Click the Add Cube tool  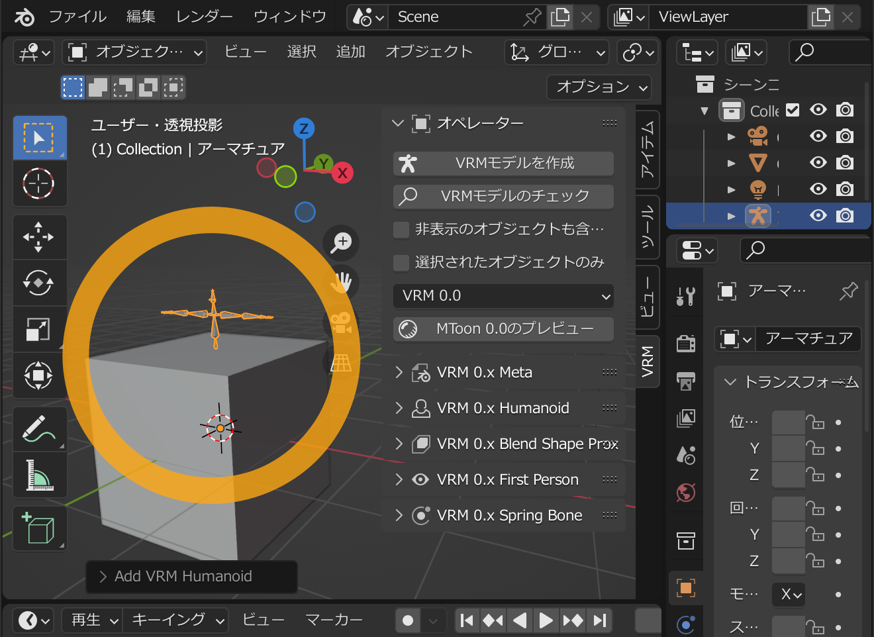pyautogui.click(x=39, y=528)
